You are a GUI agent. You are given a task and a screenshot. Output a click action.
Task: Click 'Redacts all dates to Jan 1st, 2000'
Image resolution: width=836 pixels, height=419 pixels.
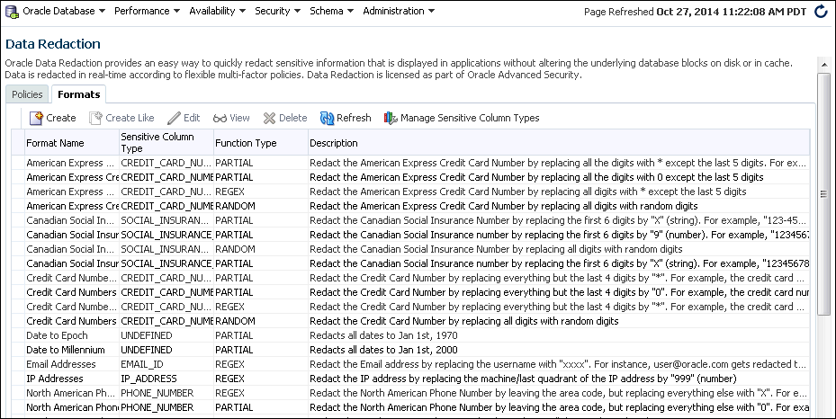(383, 350)
